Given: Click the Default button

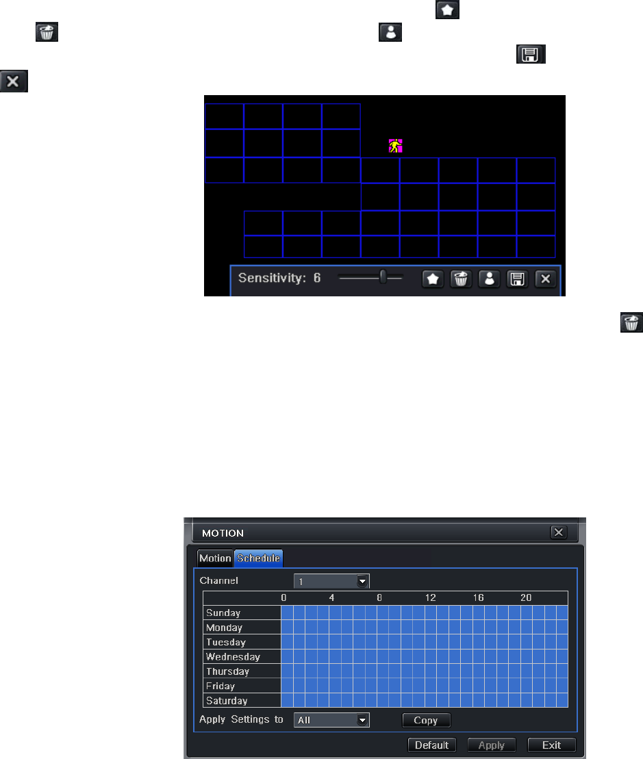Looking at the screenshot, I should [432, 745].
